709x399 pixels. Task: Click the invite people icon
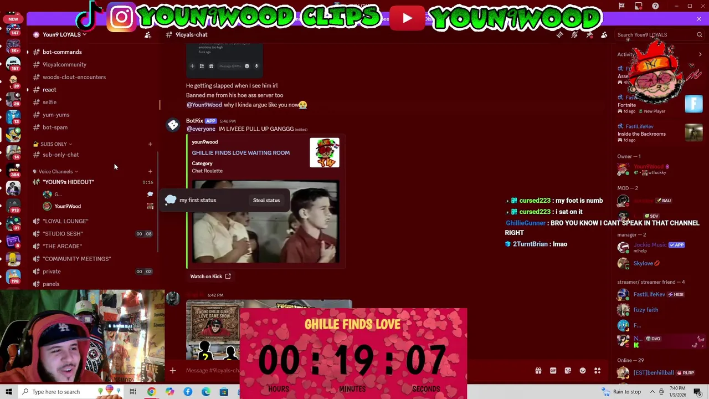(x=148, y=34)
